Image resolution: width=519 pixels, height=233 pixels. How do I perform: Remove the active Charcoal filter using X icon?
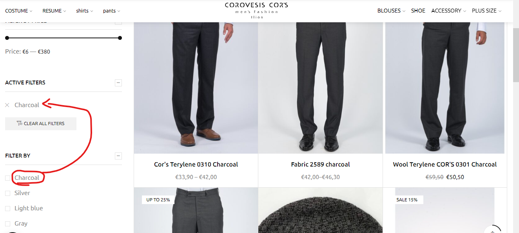click(x=7, y=105)
